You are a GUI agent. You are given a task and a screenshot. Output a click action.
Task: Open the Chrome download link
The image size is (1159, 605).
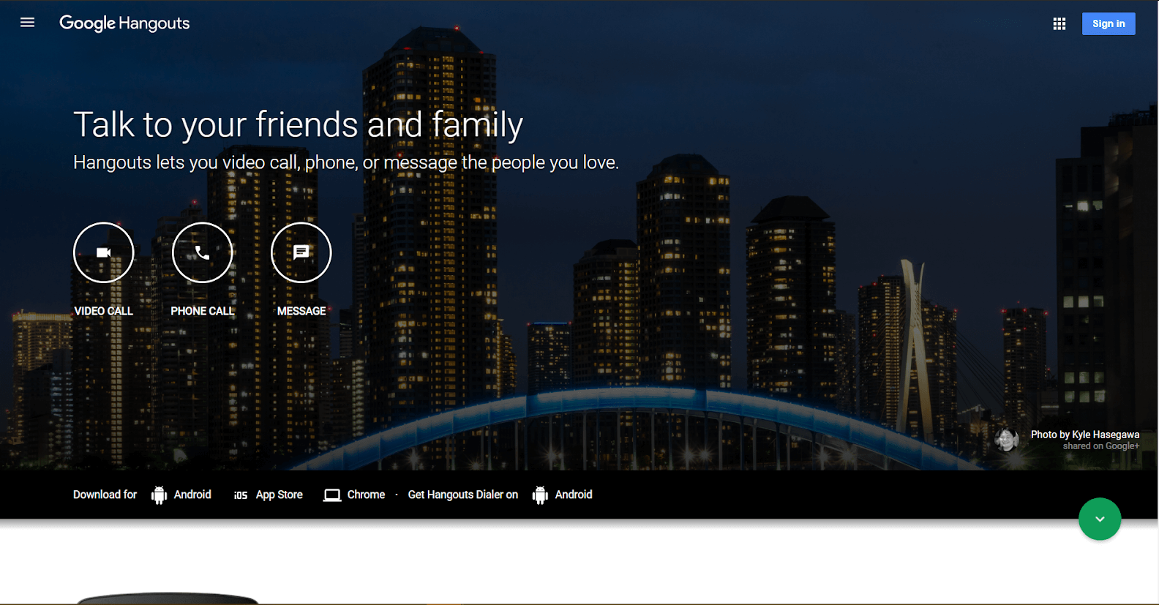(366, 495)
